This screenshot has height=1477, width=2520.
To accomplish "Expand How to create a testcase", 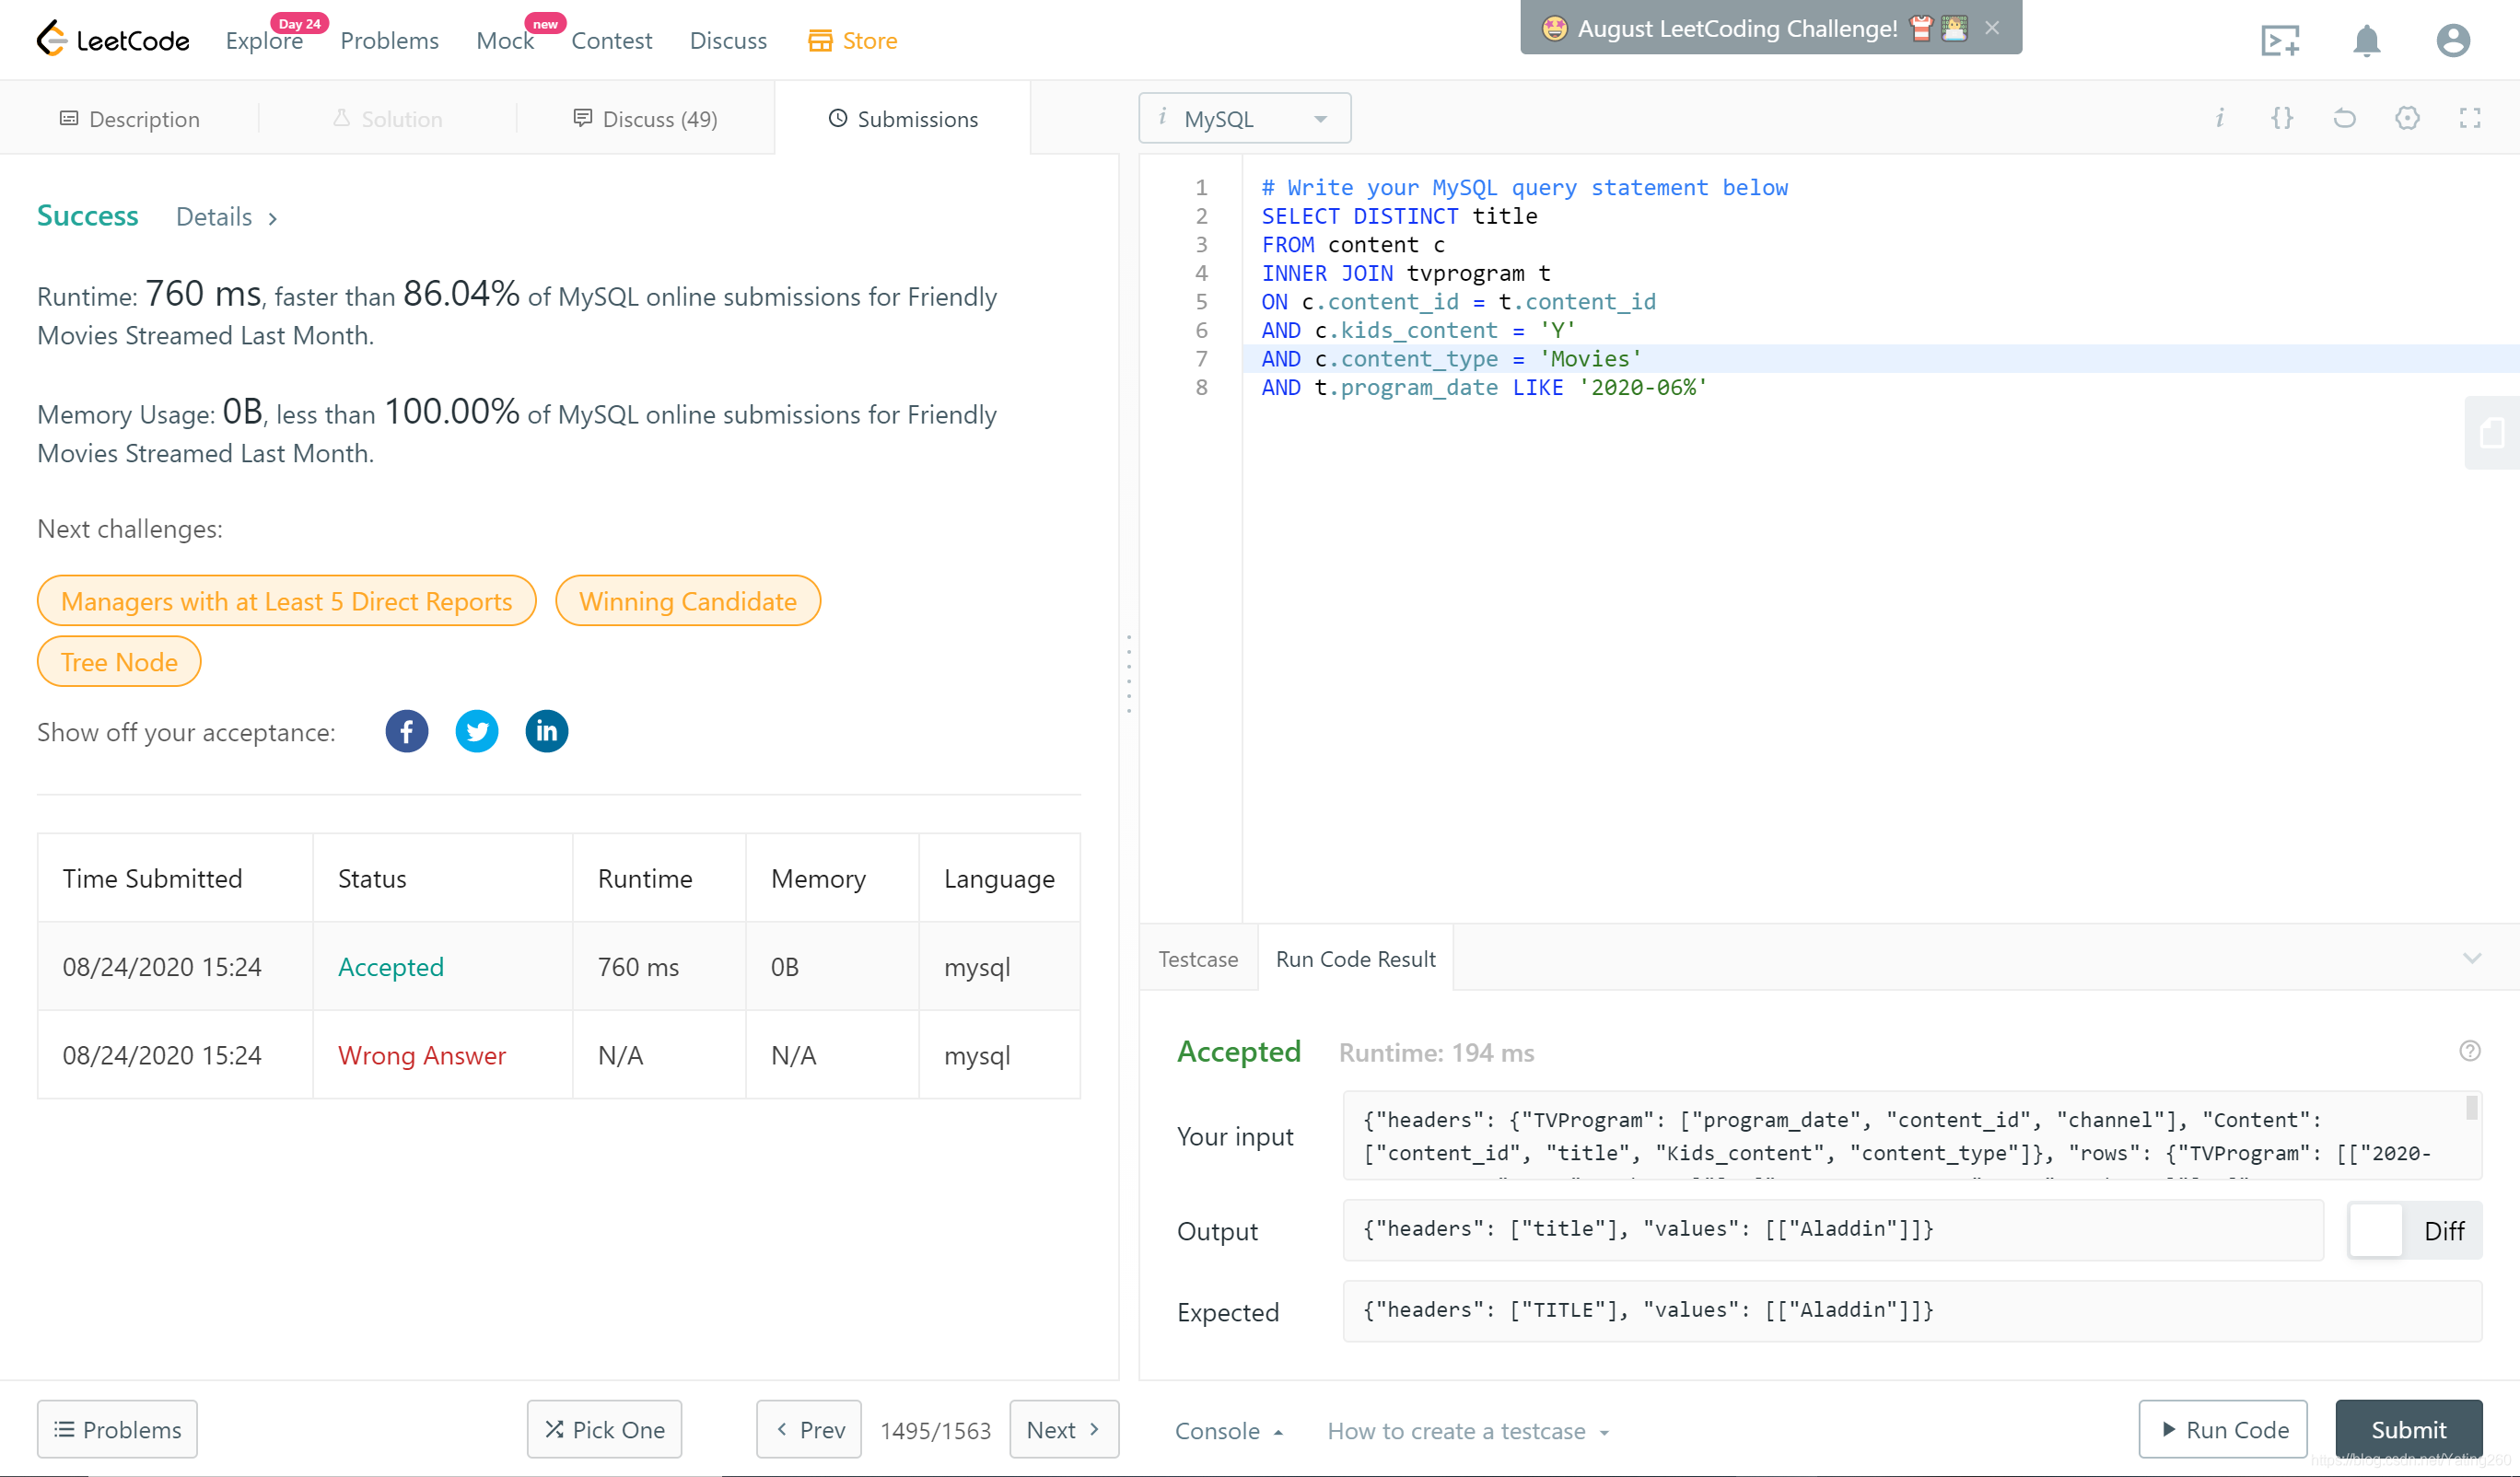I will click(1467, 1431).
